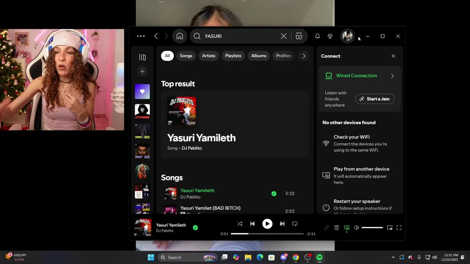This screenshot has height=264, width=470.
Task: Open the DJ Pablito link in the Top result
Action: pos(192,148)
